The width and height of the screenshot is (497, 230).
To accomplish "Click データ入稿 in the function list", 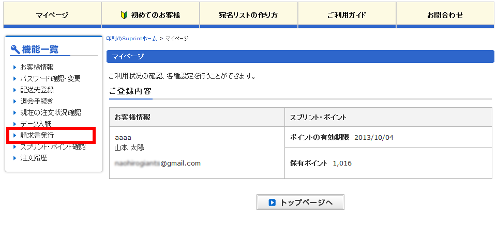I will coord(36,124).
